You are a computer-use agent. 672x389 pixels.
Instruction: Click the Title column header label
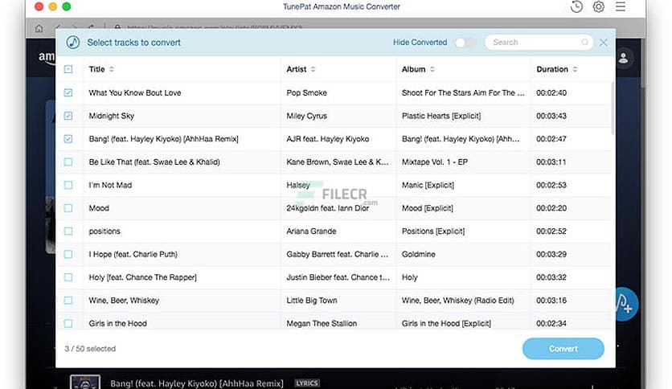coord(96,69)
